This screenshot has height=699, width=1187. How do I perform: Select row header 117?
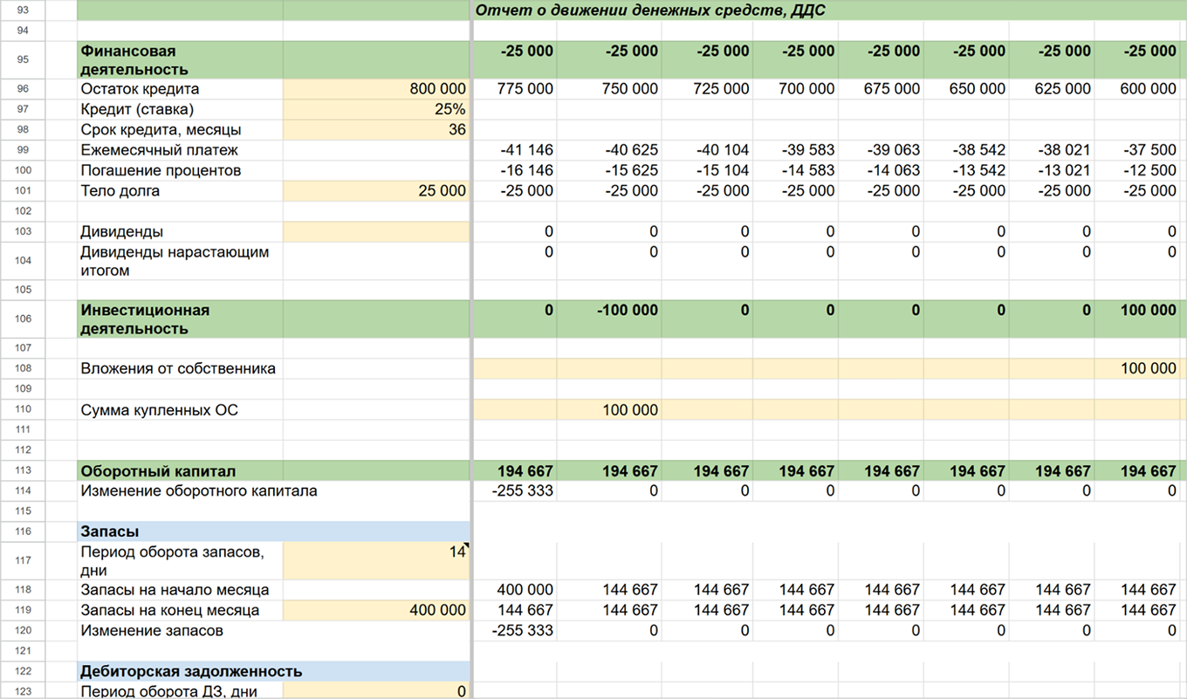pos(23,560)
